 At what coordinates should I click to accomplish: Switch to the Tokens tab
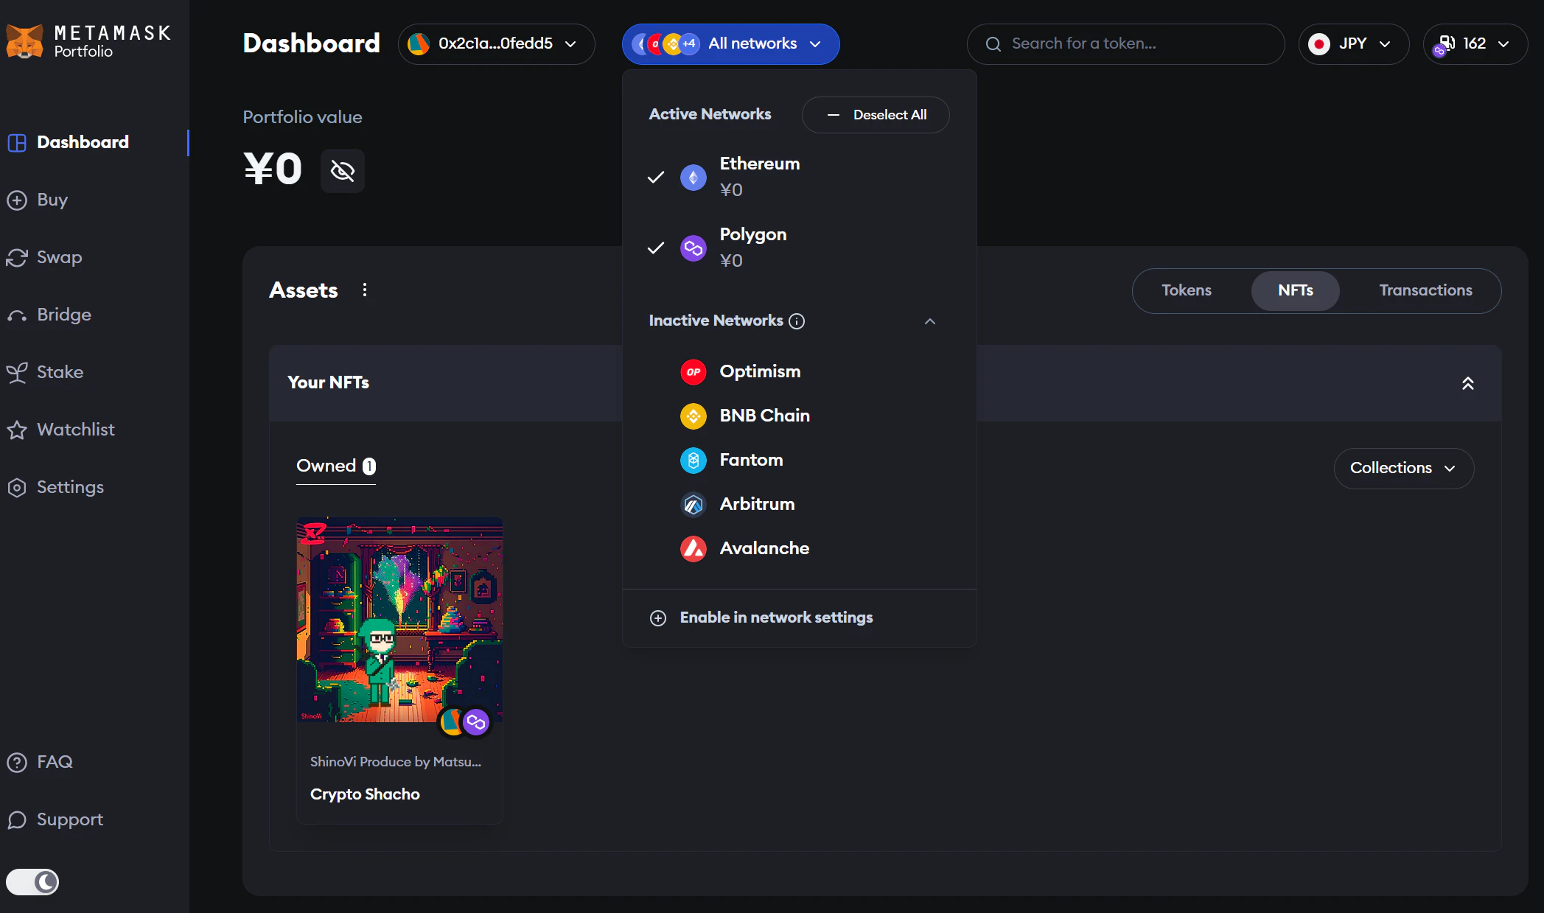coord(1187,290)
